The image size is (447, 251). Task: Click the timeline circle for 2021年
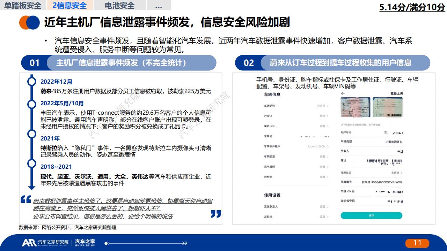pyautogui.click(x=32, y=134)
